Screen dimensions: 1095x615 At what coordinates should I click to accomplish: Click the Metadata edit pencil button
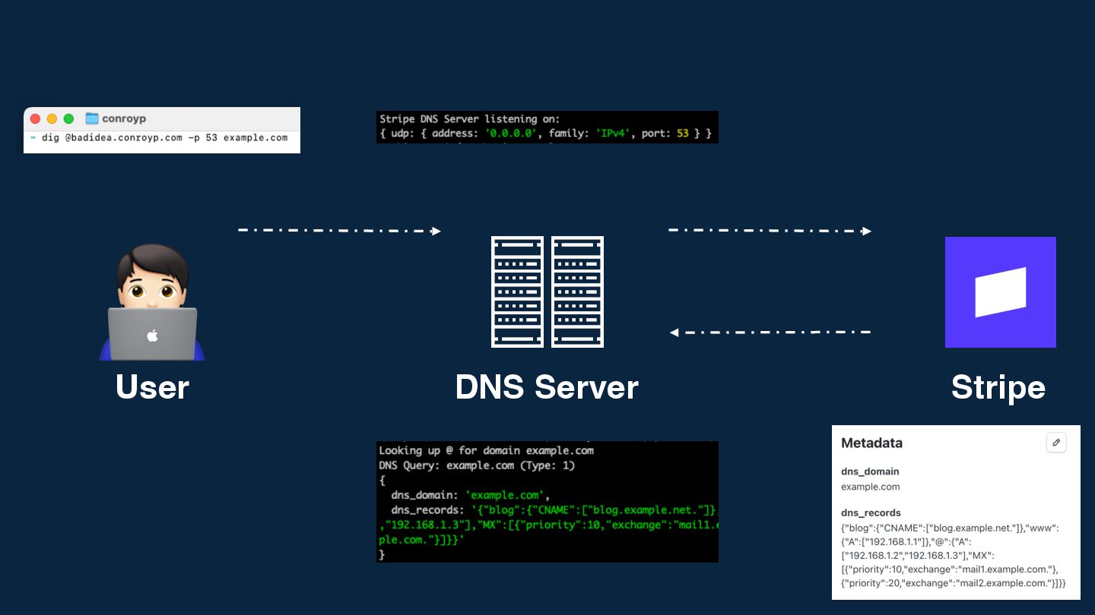(x=1056, y=443)
